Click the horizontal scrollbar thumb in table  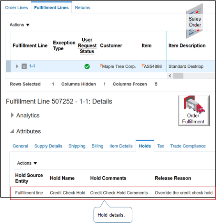coord(178,76)
